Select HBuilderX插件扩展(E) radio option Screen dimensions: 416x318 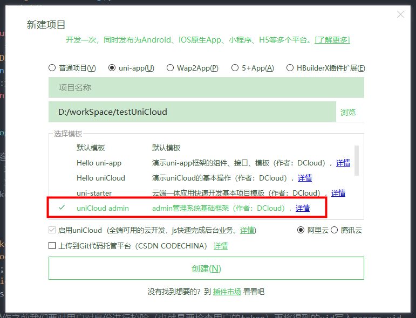[290, 68]
